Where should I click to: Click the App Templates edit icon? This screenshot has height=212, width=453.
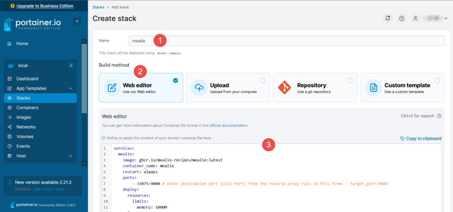10,88
